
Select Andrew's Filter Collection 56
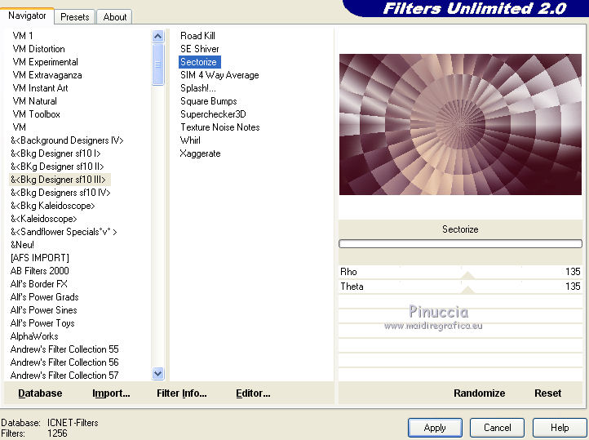(64, 362)
